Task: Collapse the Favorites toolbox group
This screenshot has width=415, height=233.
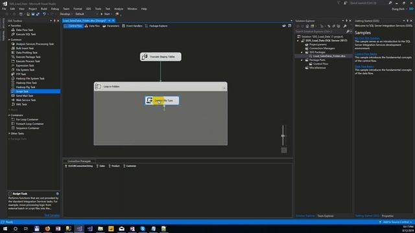Action: (9, 26)
